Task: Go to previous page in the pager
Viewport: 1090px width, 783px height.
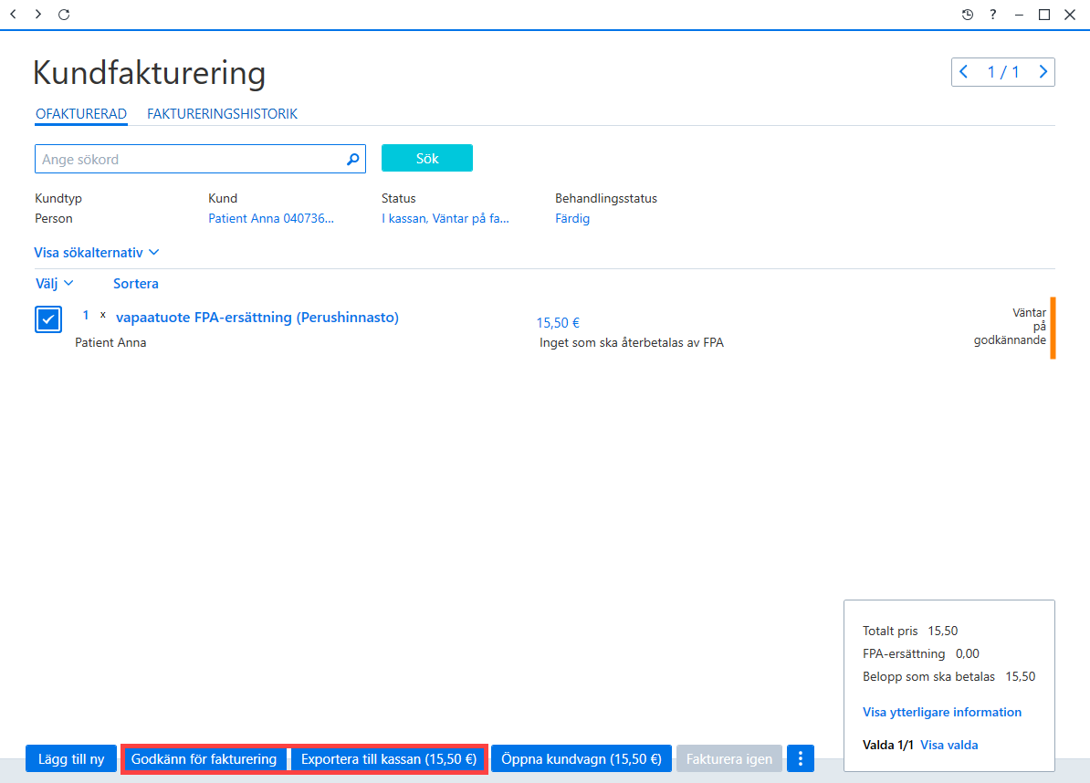Action: (x=964, y=71)
